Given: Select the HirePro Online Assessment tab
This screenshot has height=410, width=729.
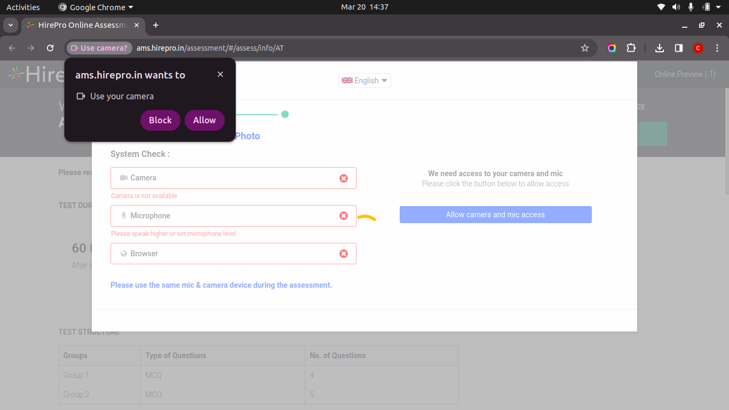Looking at the screenshot, I should click(x=83, y=25).
